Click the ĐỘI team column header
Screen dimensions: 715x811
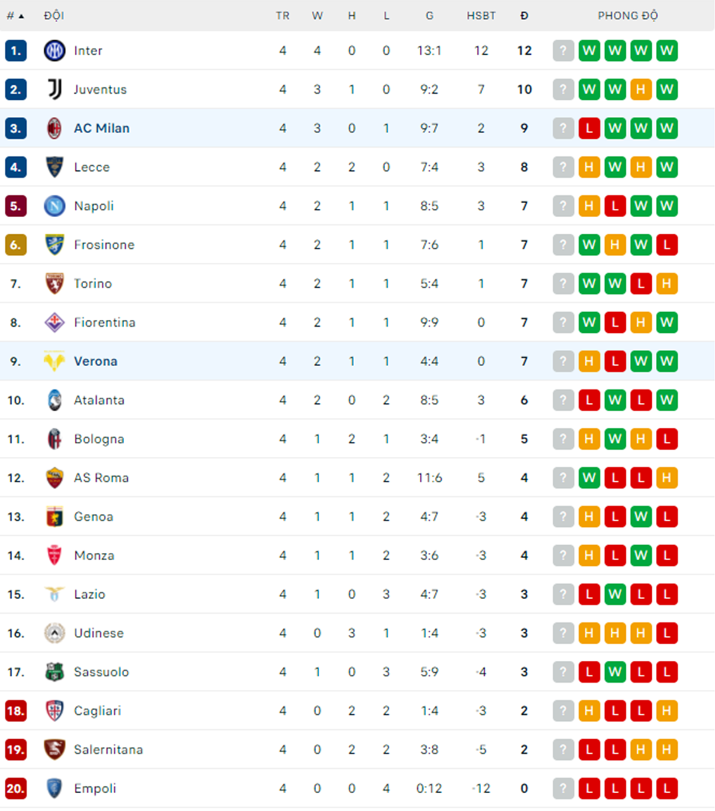[x=54, y=16]
